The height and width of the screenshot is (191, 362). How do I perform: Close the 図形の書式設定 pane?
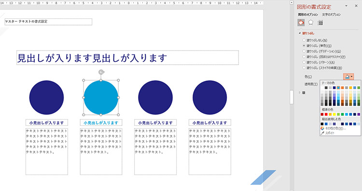click(x=356, y=6)
